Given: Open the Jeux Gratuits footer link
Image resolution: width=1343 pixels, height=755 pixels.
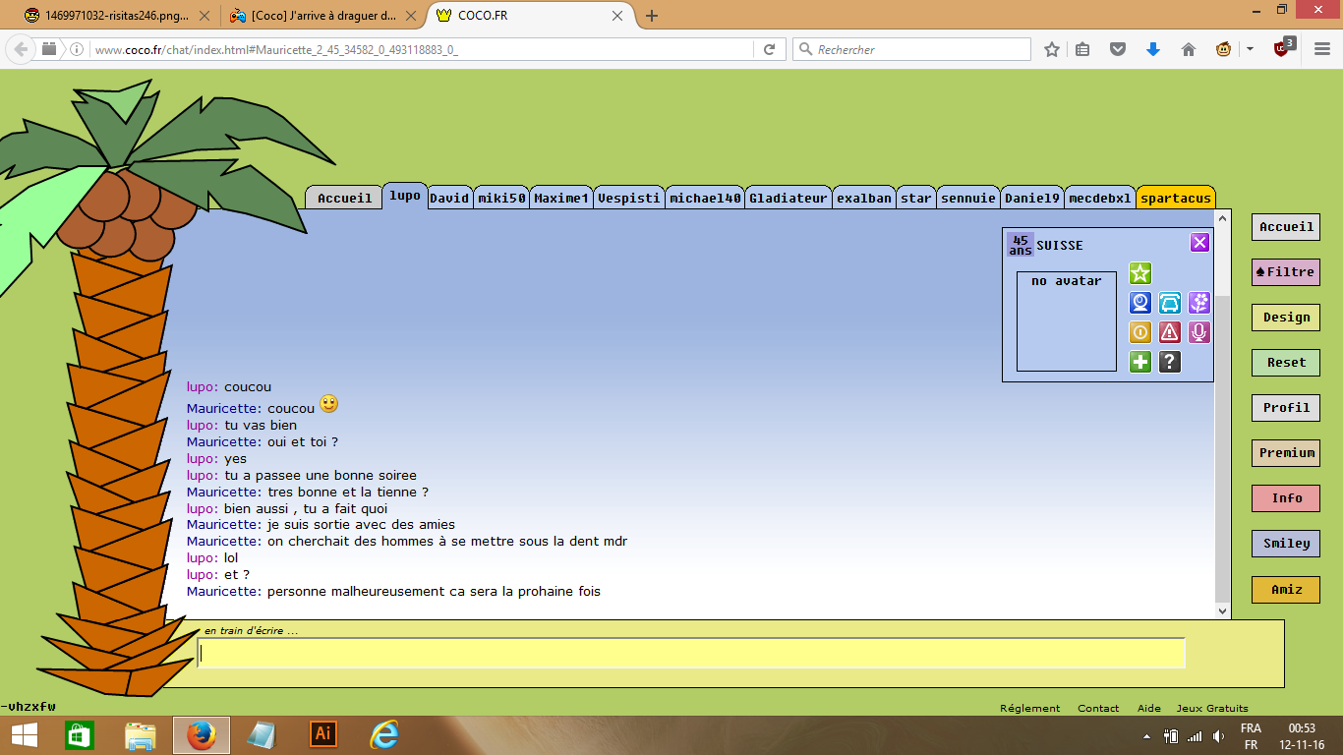Looking at the screenshot, I should click(x=1212, y=708).
